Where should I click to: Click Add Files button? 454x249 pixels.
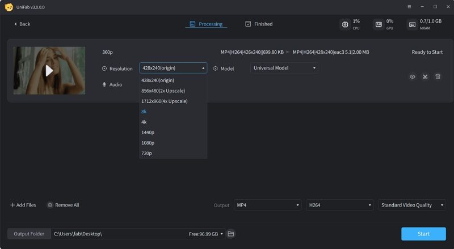(23, 205)
